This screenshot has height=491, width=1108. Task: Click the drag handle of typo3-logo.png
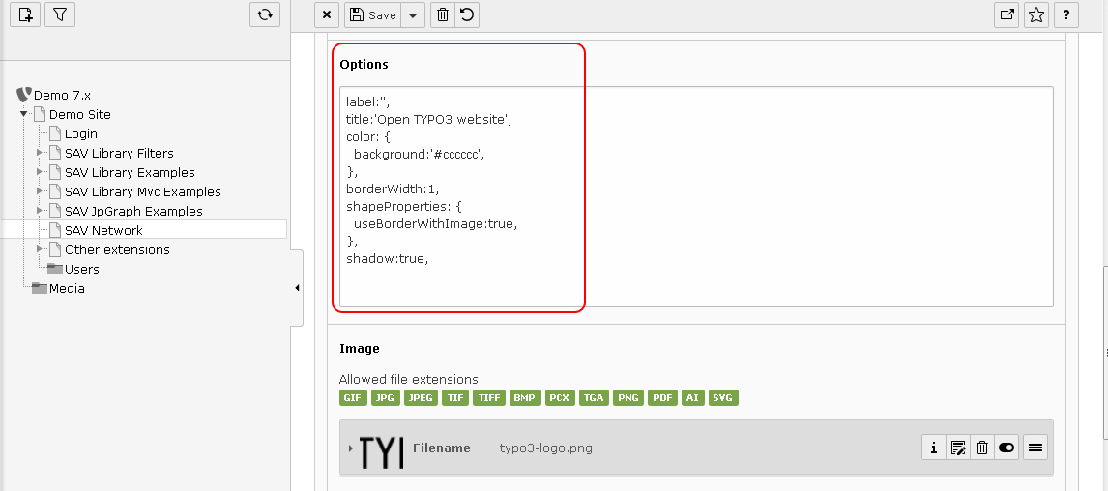pos(1035,448)
